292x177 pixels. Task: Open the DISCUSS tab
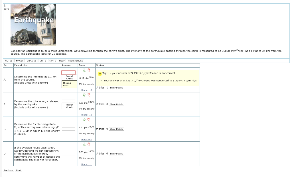click(x=31, y=61)
